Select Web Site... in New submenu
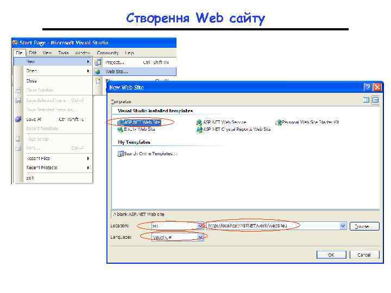 (x=135, y=72)
